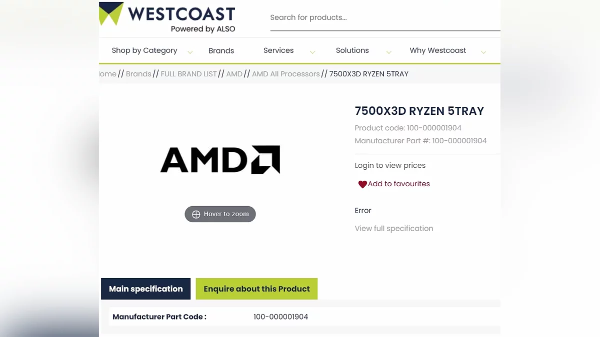
Task: Switch to the Main specification tab
Action: [x=146, y=289]
